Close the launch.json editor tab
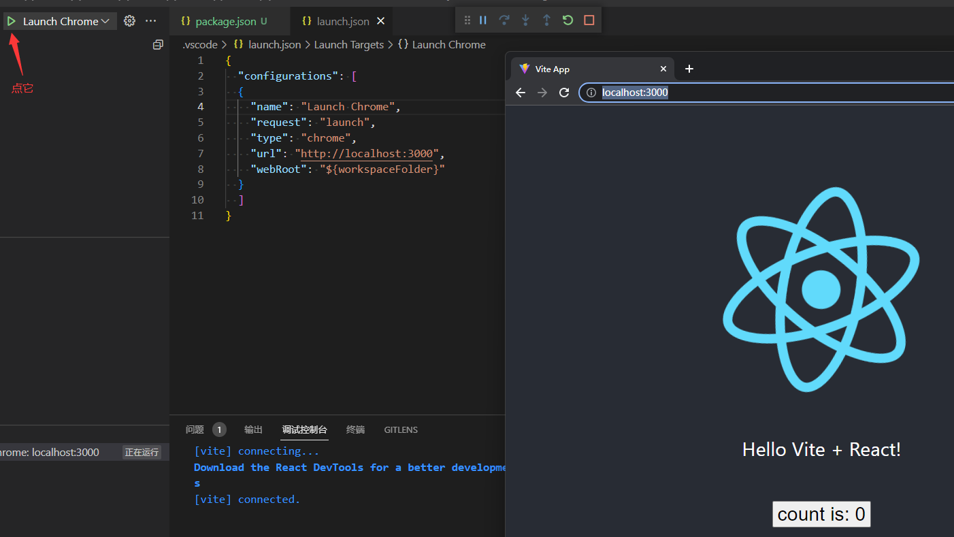 coord(380,21)
